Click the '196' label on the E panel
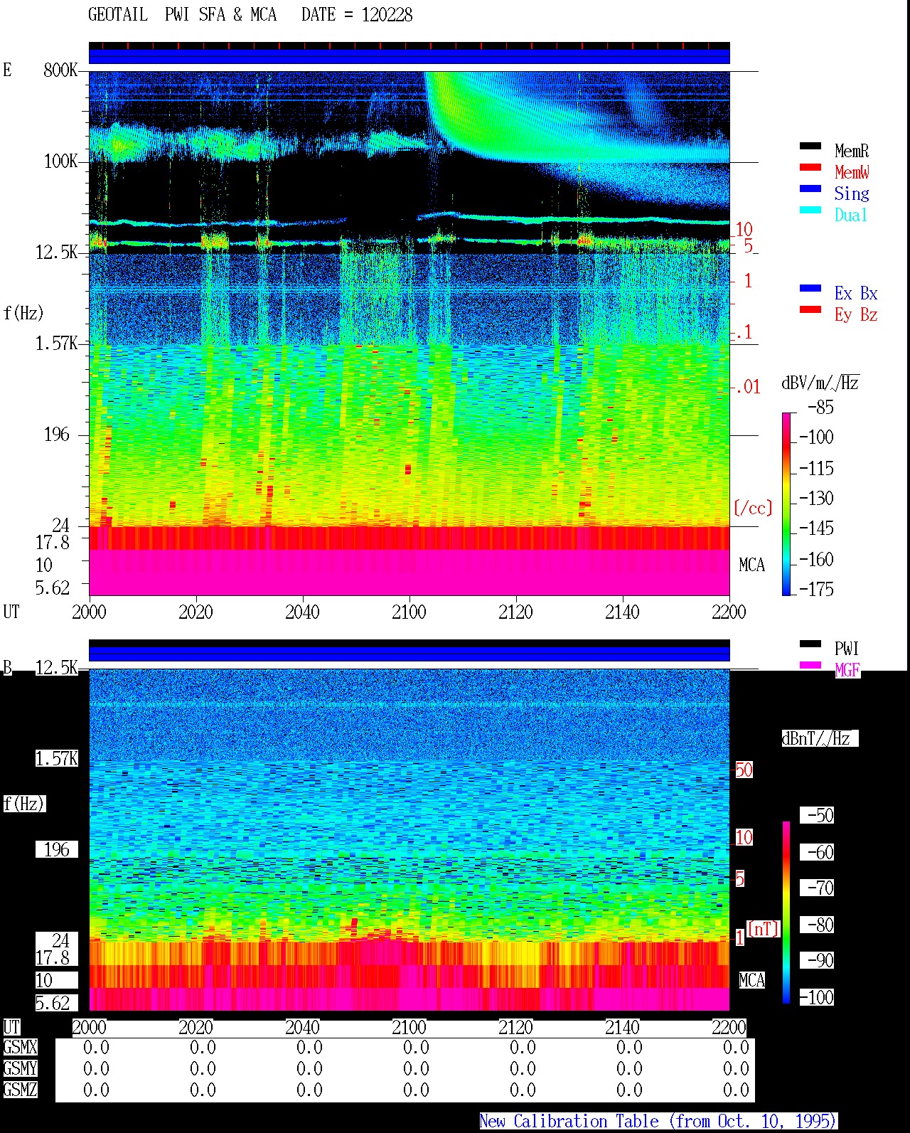The height and width of the screenshot is (1133, 910). [x=57, y=434]
